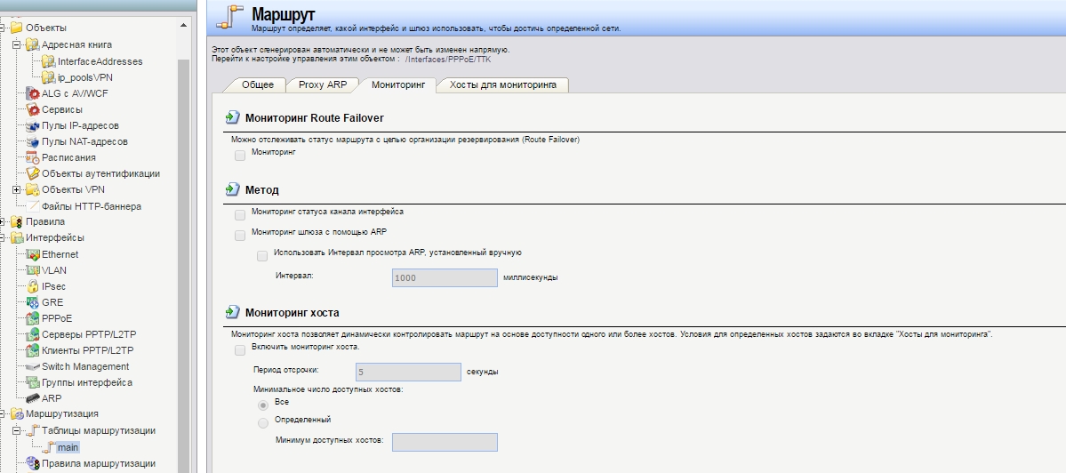Open the Proxy ARP tab

[x=323, y=85]
